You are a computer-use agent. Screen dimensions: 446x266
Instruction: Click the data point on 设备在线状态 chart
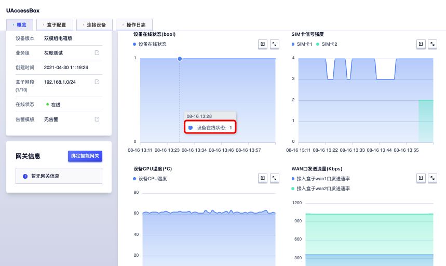pyautogui.click(x=180, y=59)
